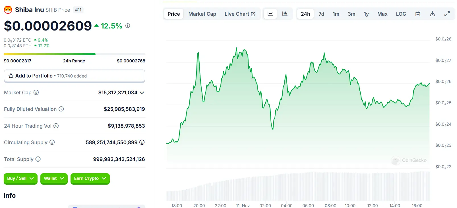Click the star icon in Add to Portfolio
The height and width of the screenshot is (208, 457).
(11, 76)
